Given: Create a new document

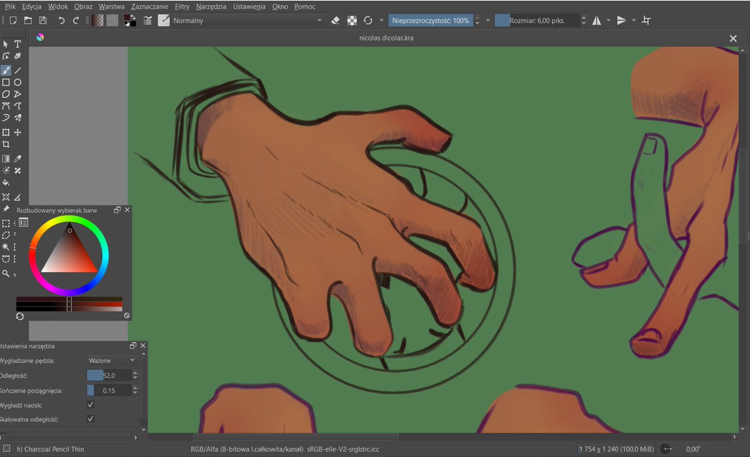Looking at the screenshot, I should click(12, 21).
